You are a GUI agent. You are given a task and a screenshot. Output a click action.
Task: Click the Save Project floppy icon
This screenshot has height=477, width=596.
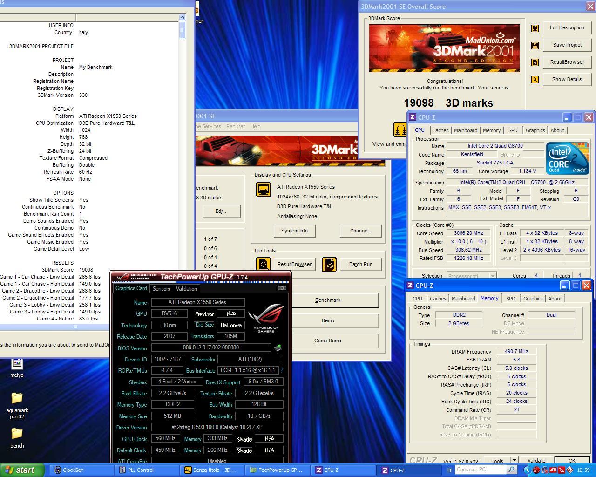click(535, 45)
